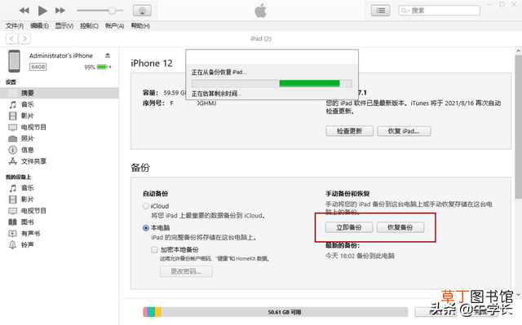
Task: Click the scrollbar up arrow
Action: tap(519, 51)
